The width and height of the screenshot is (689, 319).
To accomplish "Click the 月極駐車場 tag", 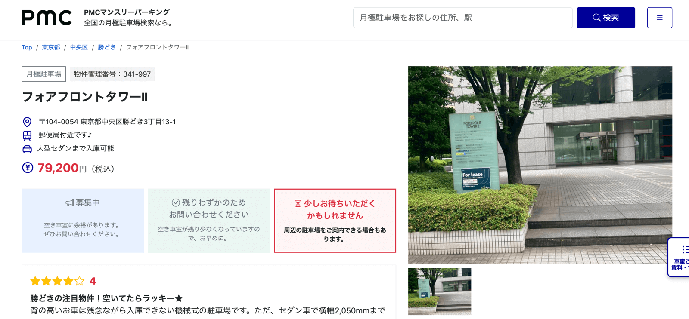I will 44,74.
